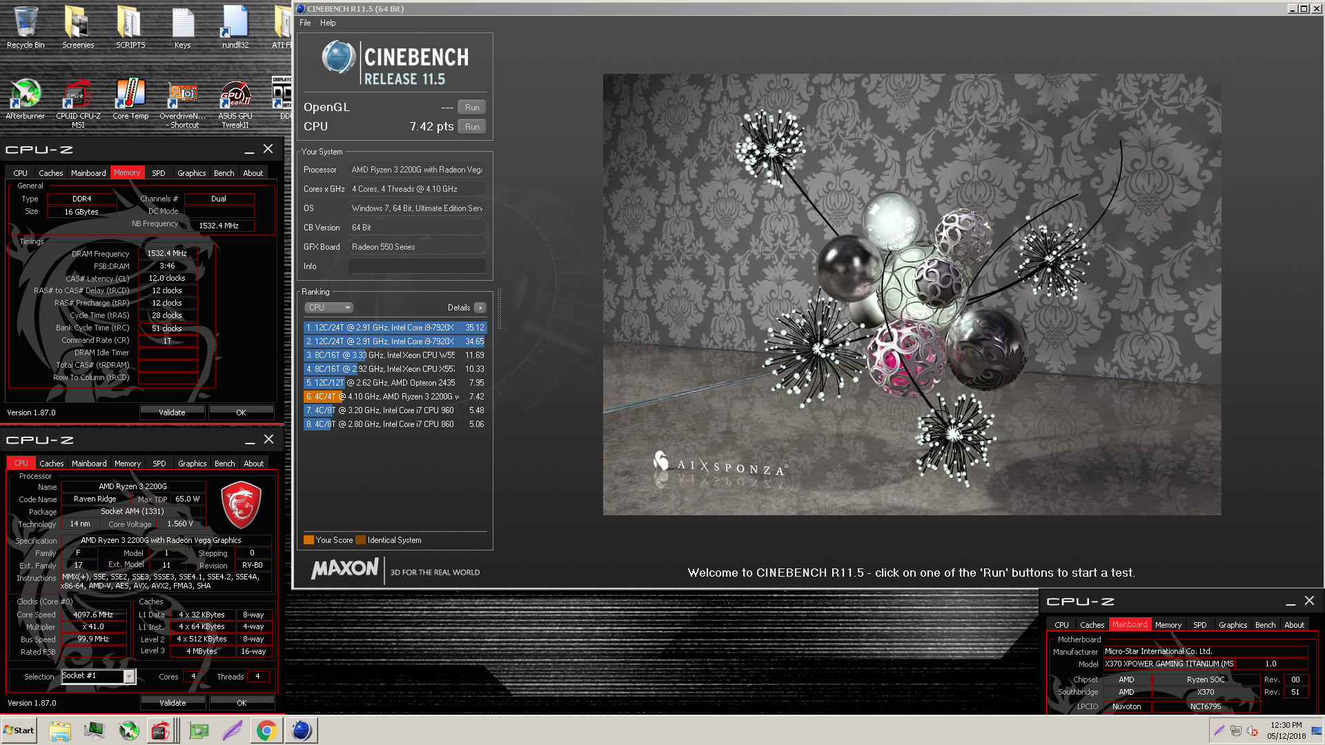
Task: Select ranking row 8 Intel Core i7 860
Action: click(395, 424)
